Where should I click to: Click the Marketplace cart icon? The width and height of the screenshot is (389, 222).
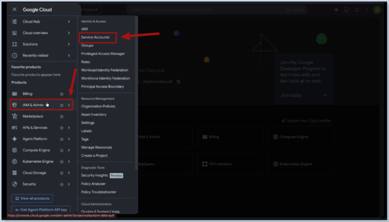click(x=15, y=116)
